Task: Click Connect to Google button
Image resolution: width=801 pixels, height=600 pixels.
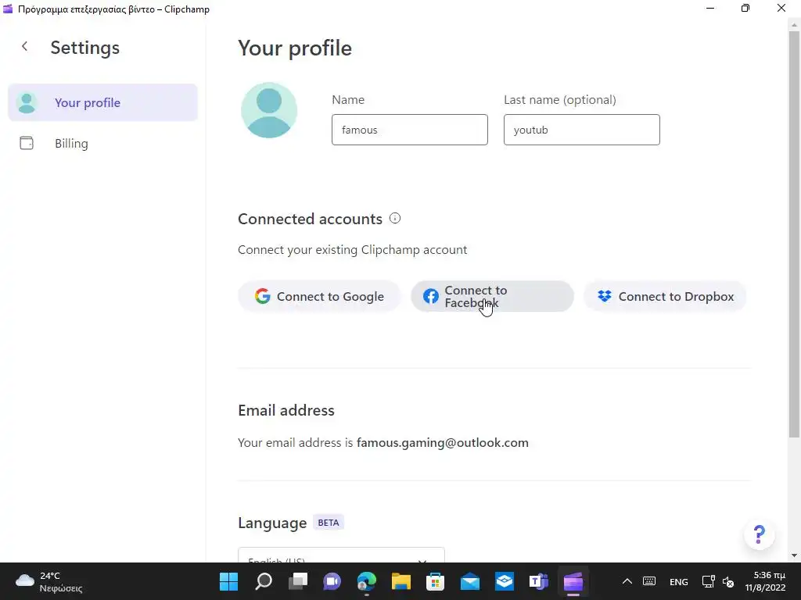Action: (319, 296)
